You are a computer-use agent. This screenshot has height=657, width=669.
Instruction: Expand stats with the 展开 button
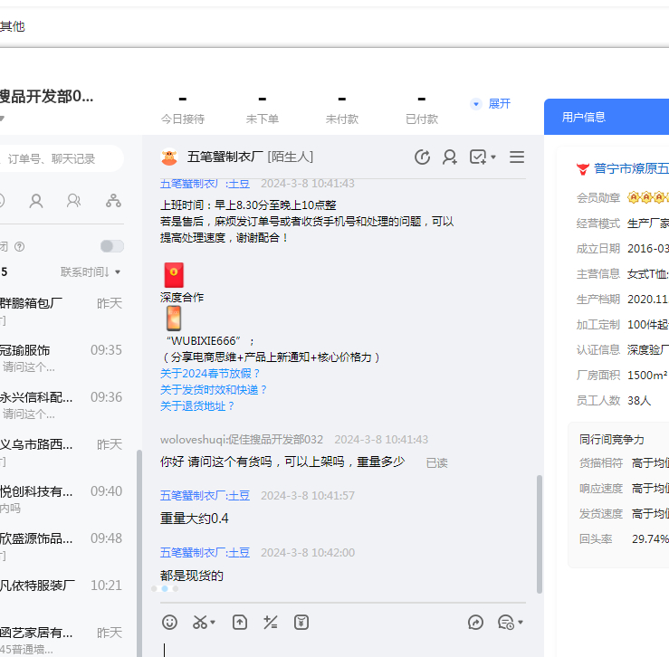pyautogui.click(x=491, y=104)
